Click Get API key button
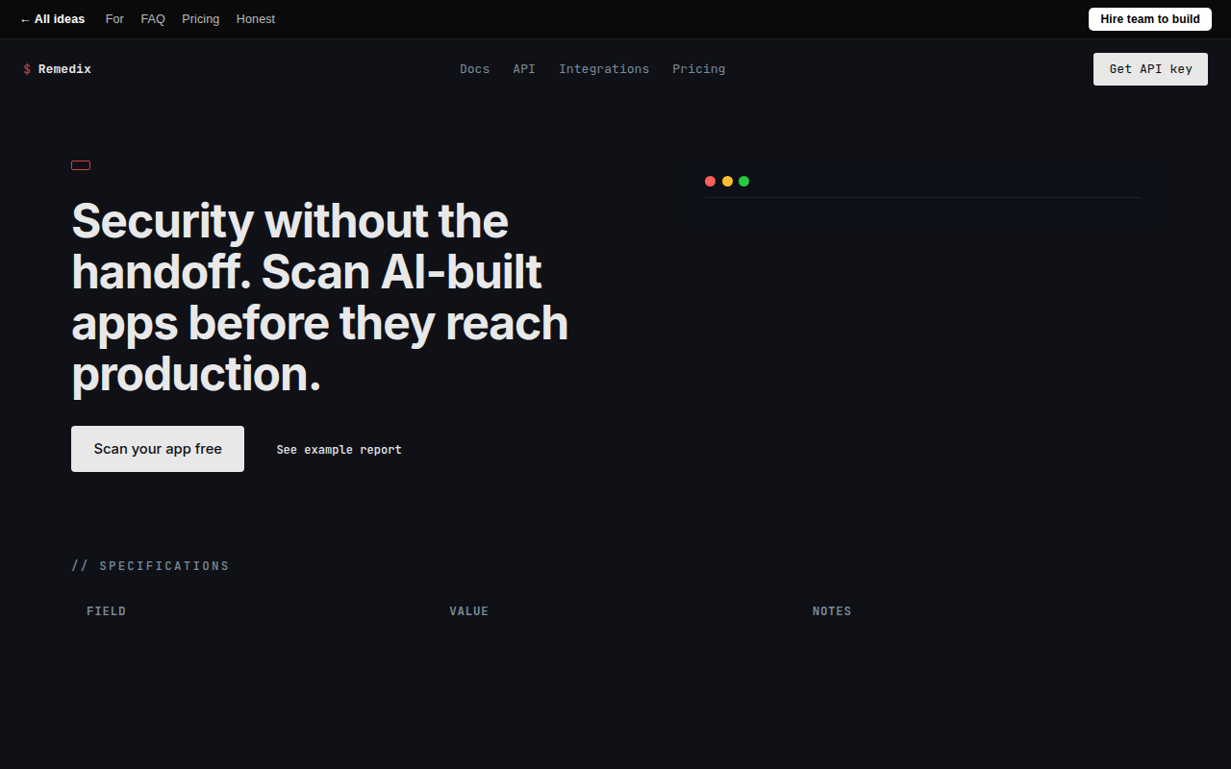 pos(1150,69)
